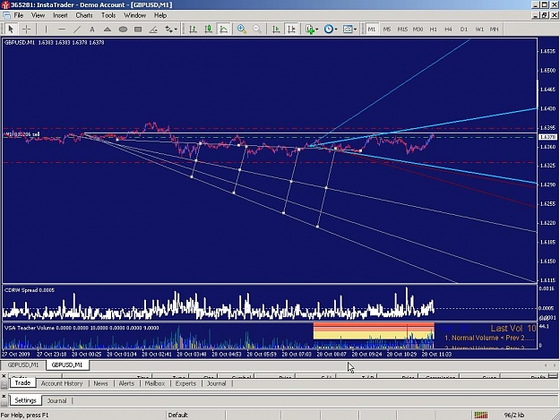Image resolution: width=560 pixels, height=420 pixels.
Task: Switch to bar chart display
Action: pyautogui.click(x=193, y=30)
